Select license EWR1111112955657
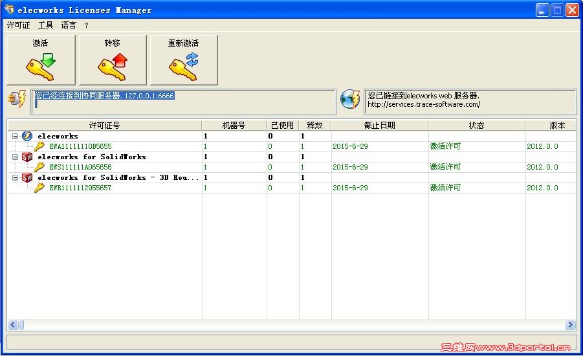 tap(80, 188)
